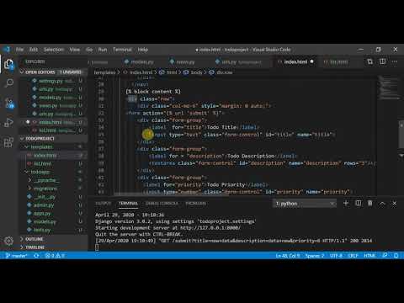Screen dimensions: 404x303
Task: Expand the __pycache__ folder
Action: pos(53,180)
